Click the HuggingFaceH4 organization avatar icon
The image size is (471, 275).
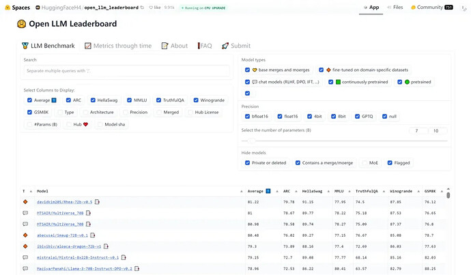38,8
